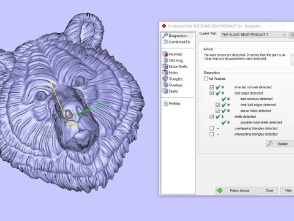Click the Noise Shells label

178,66
